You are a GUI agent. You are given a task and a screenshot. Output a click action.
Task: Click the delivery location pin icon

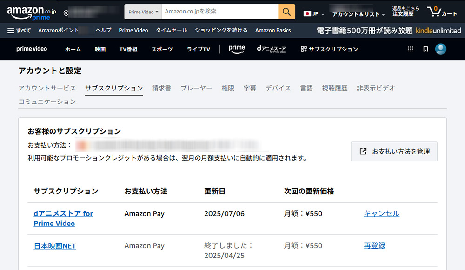pyautogui.click(x=66, y=13)
